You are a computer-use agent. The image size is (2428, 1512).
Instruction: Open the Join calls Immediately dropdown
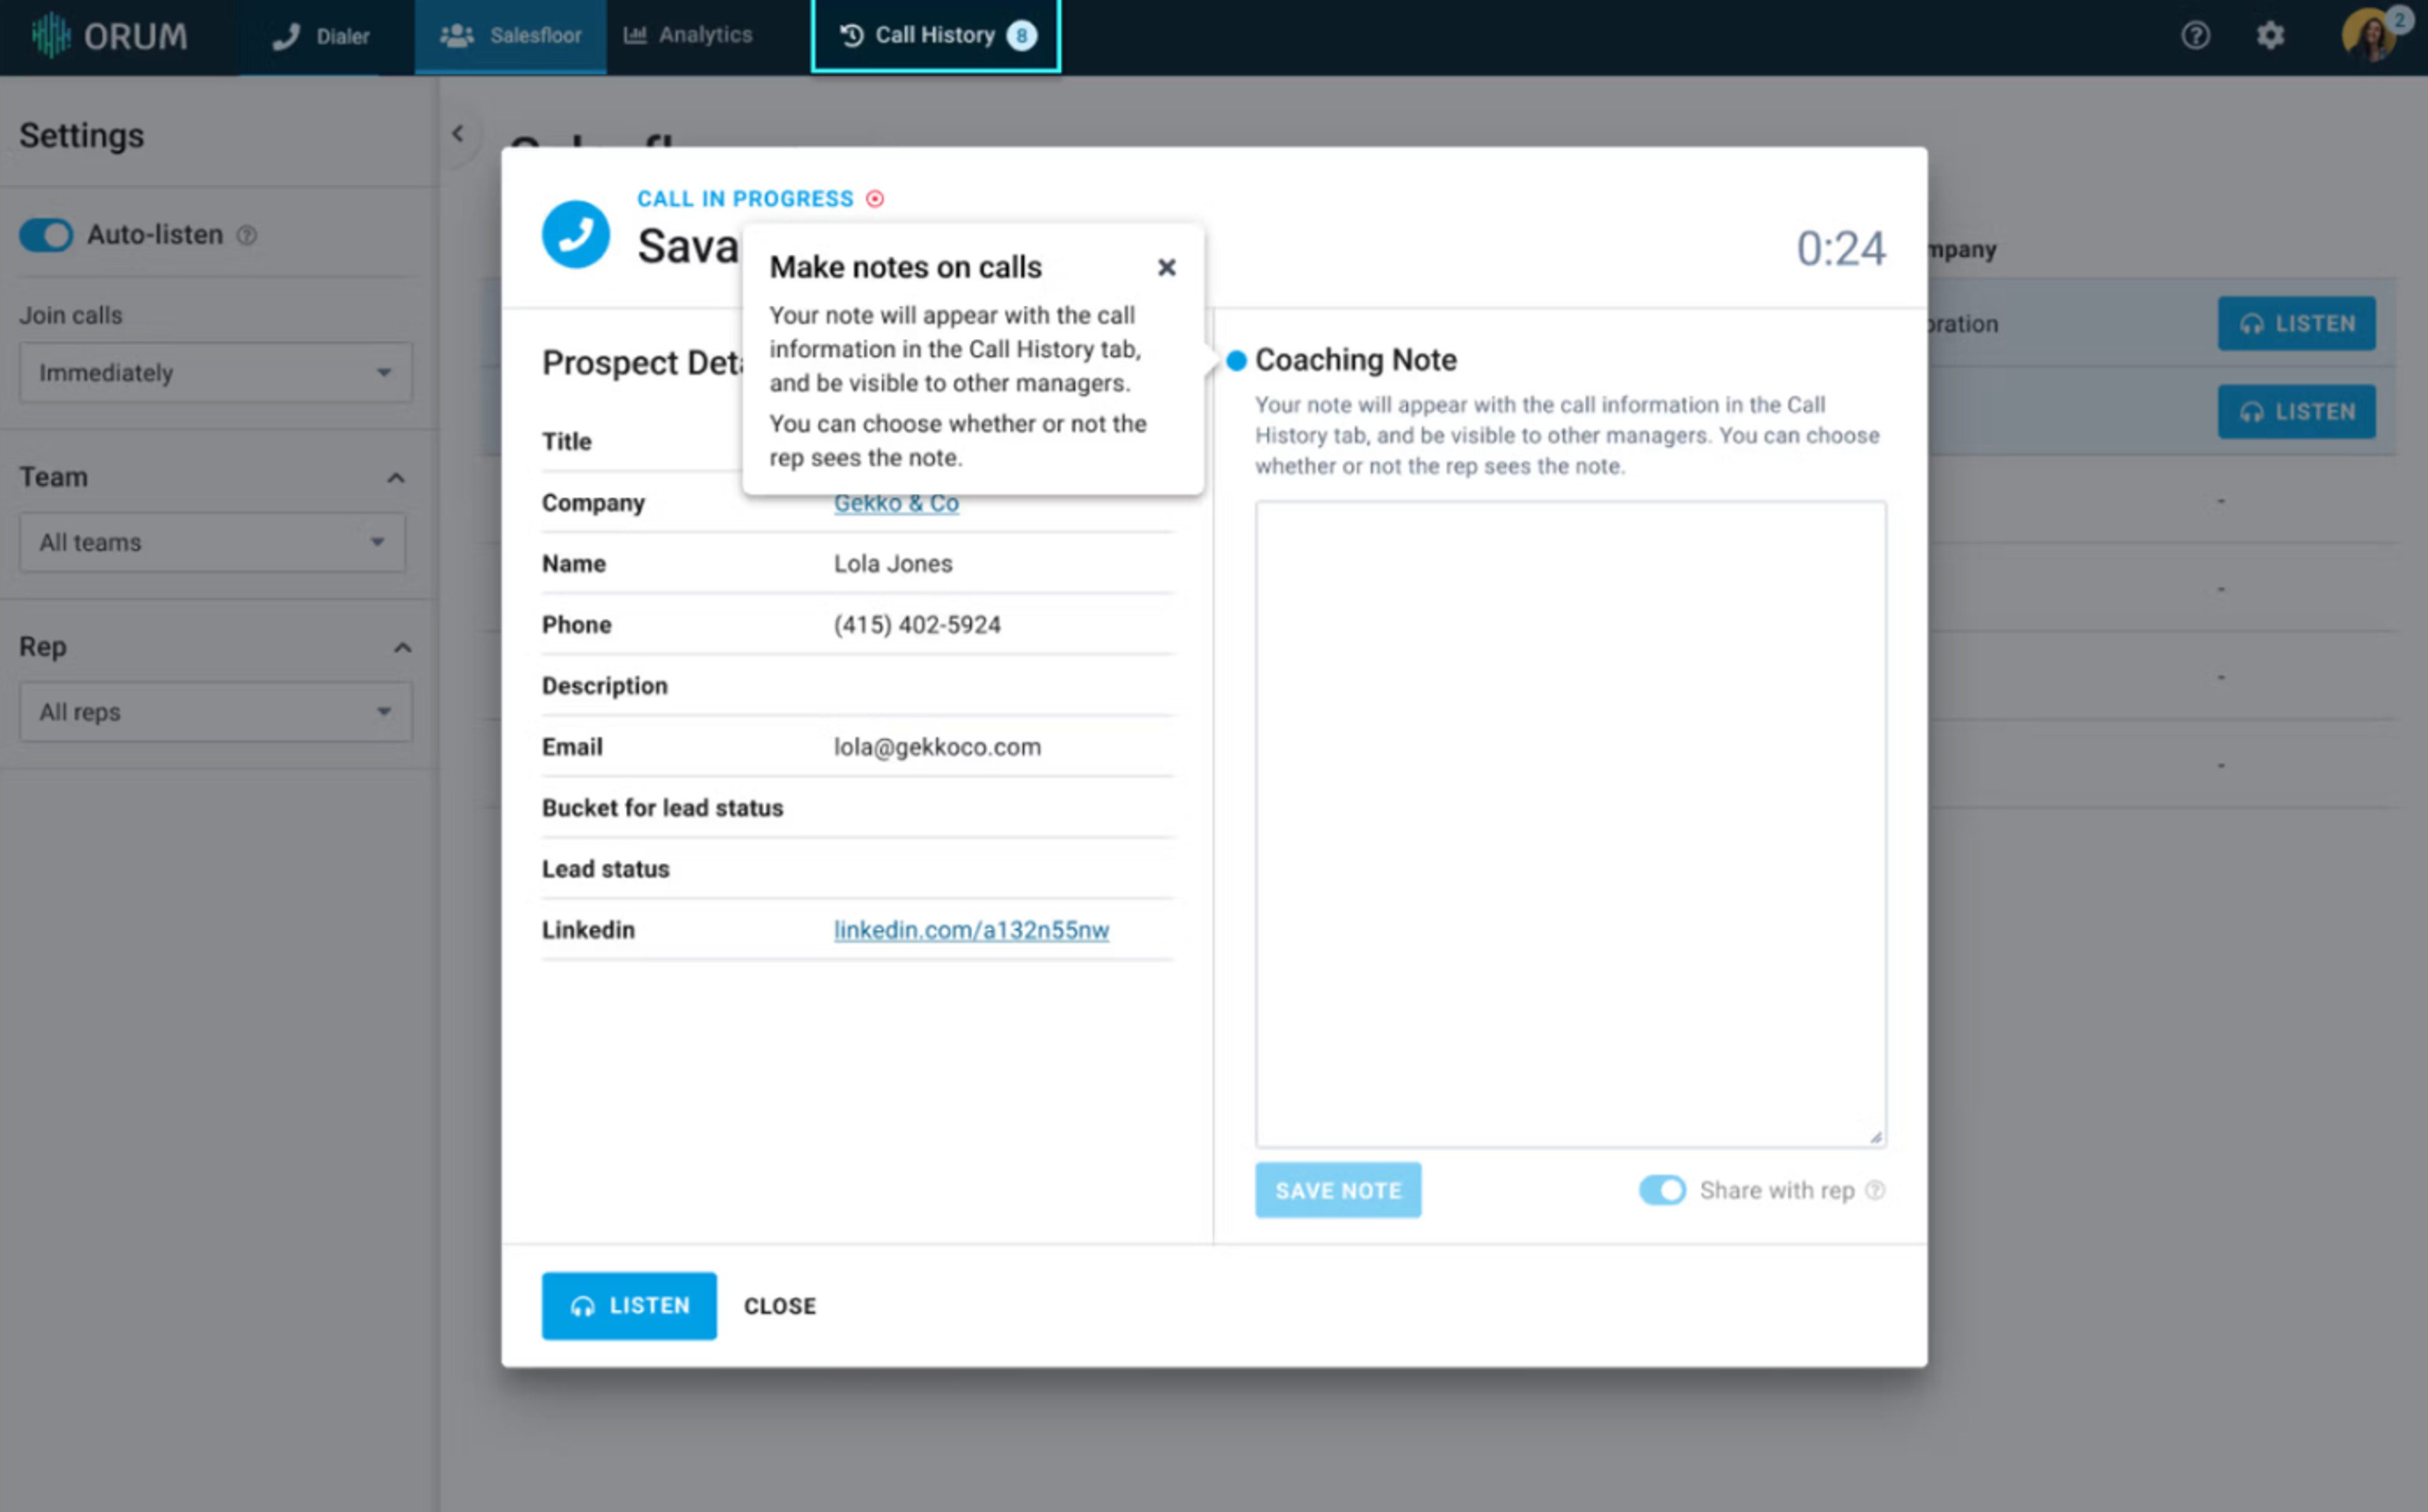pyautogui.click(x=215, y=373)
